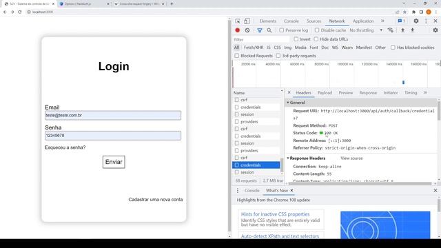441x248 pixels.
Task: Check Has blocked cookies option
Action: point(393,48)
